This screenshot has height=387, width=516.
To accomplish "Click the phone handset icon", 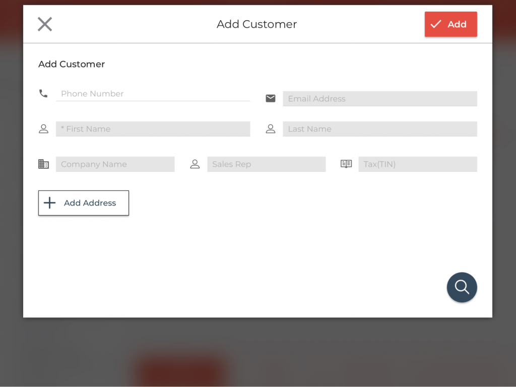I will pyautogui.click(x=43, y=93).
